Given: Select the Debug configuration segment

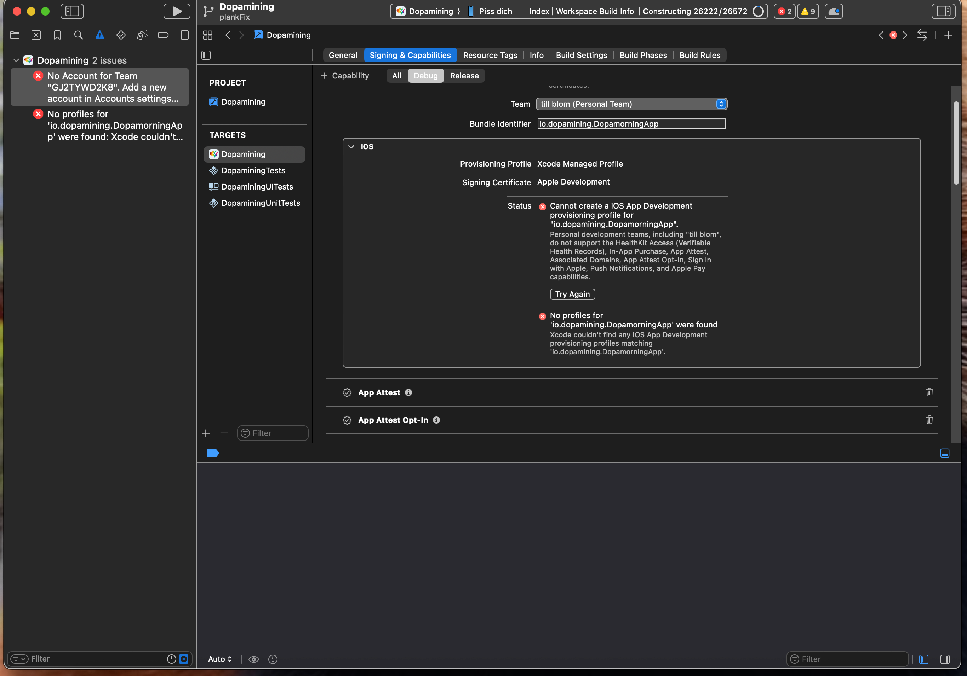Looking at the screenshot, I should [x=425, y=76].
